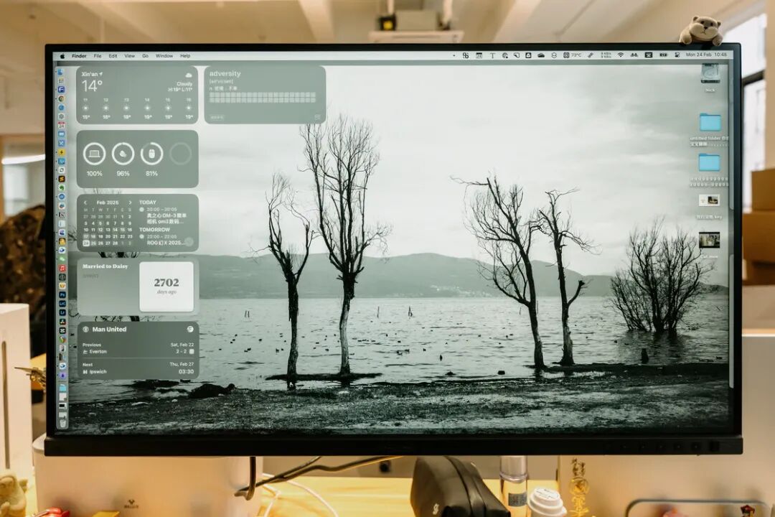Open the untitled folder on the desktop
The height and width of the screenshot is (517, 775).
[x=710, y=121]
